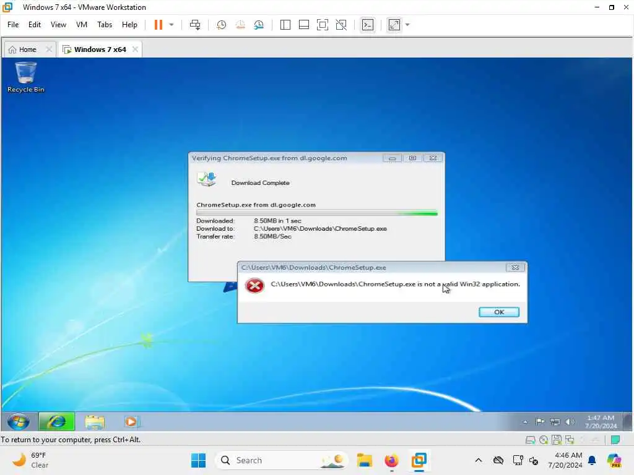Show the console view

(x=368, y=25)
